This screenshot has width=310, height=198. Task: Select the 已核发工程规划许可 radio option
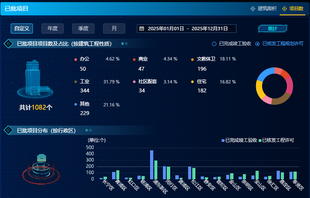257,43
